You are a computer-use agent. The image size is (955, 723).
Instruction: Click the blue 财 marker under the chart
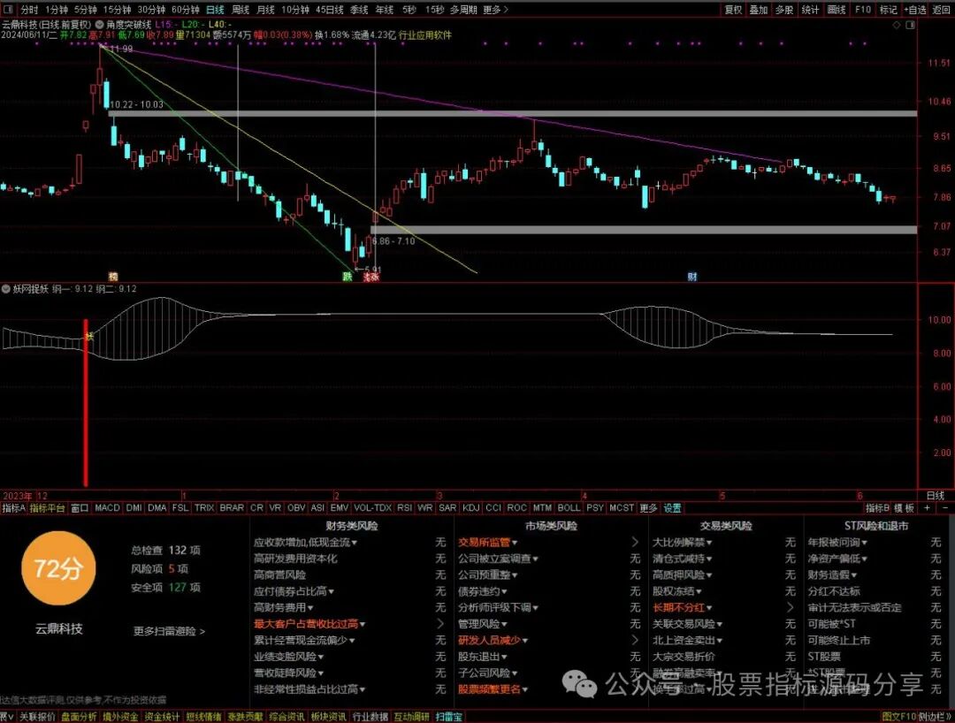(x=692, y=277)
